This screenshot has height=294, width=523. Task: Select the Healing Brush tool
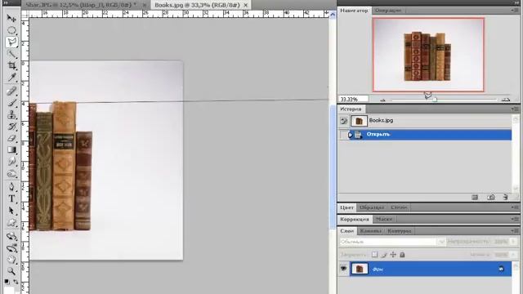pos(11,91)
